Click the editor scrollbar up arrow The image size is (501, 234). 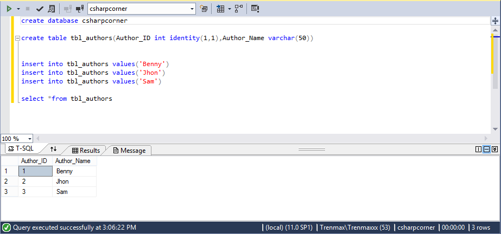[x=495, y=31]
